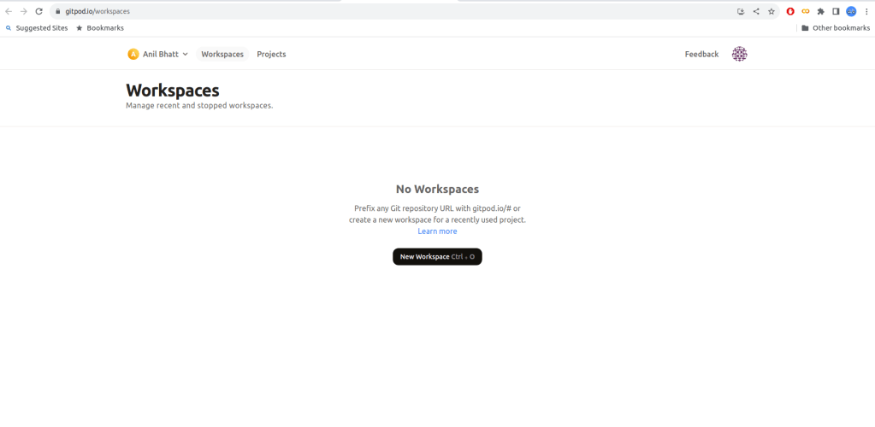
Task: Click the user avatar in the Gitpod header
Action: point(739,54)
